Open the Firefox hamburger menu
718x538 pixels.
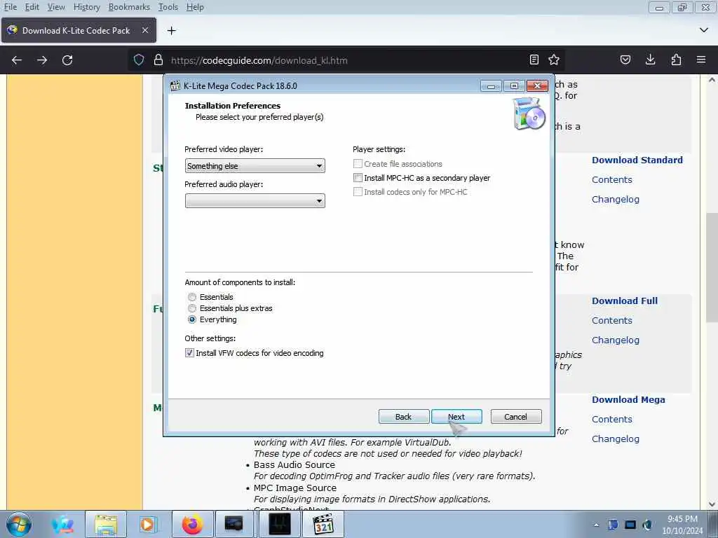click(x=701, y=60)
